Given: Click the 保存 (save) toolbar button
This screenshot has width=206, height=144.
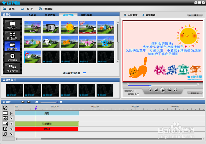Looking at the screenshot, I should (x=27, y=9).
